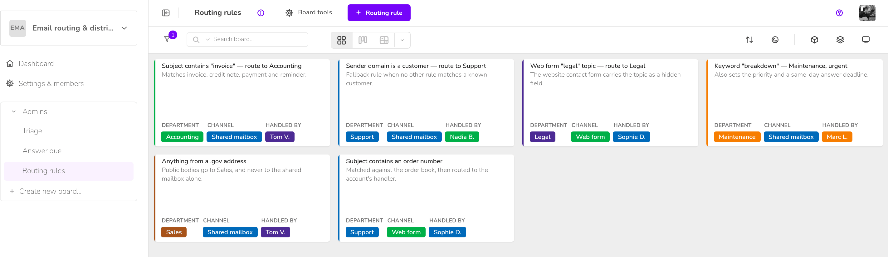
Task: Click the Accounting department tag
Action: [x=182, y=137]
